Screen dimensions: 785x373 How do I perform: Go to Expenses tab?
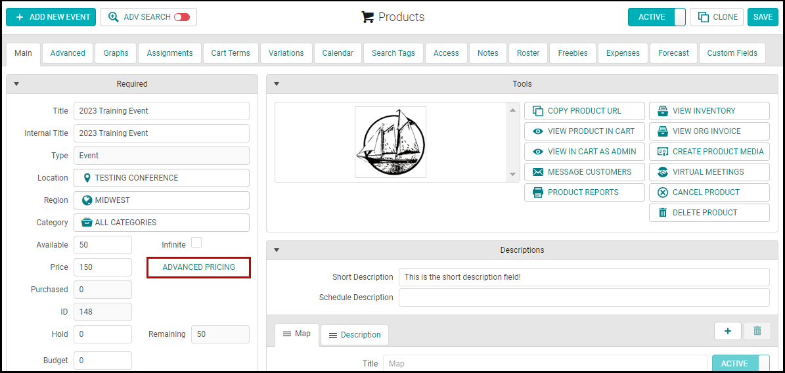tap(623, 53)
